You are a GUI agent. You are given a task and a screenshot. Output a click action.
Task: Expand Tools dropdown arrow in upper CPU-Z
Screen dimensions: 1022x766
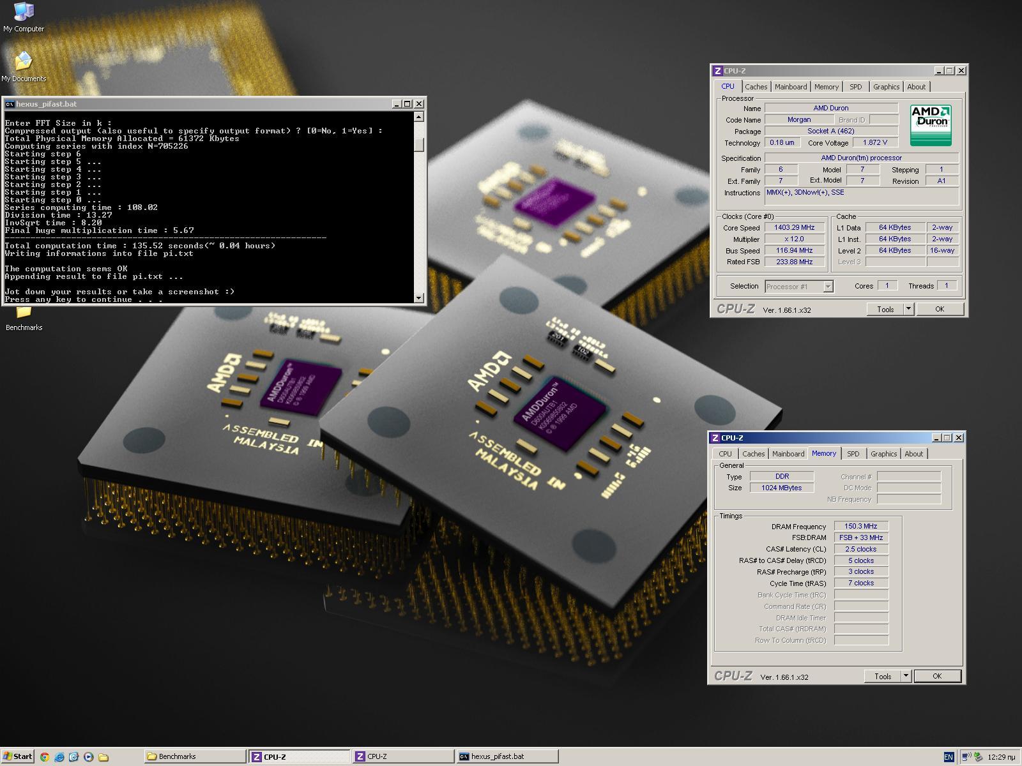click(908, 309)
